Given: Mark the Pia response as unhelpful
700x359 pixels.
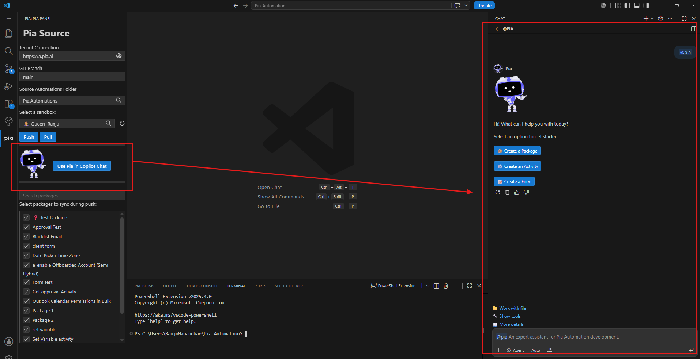Looking at the screenshot, I should [526, 192].
